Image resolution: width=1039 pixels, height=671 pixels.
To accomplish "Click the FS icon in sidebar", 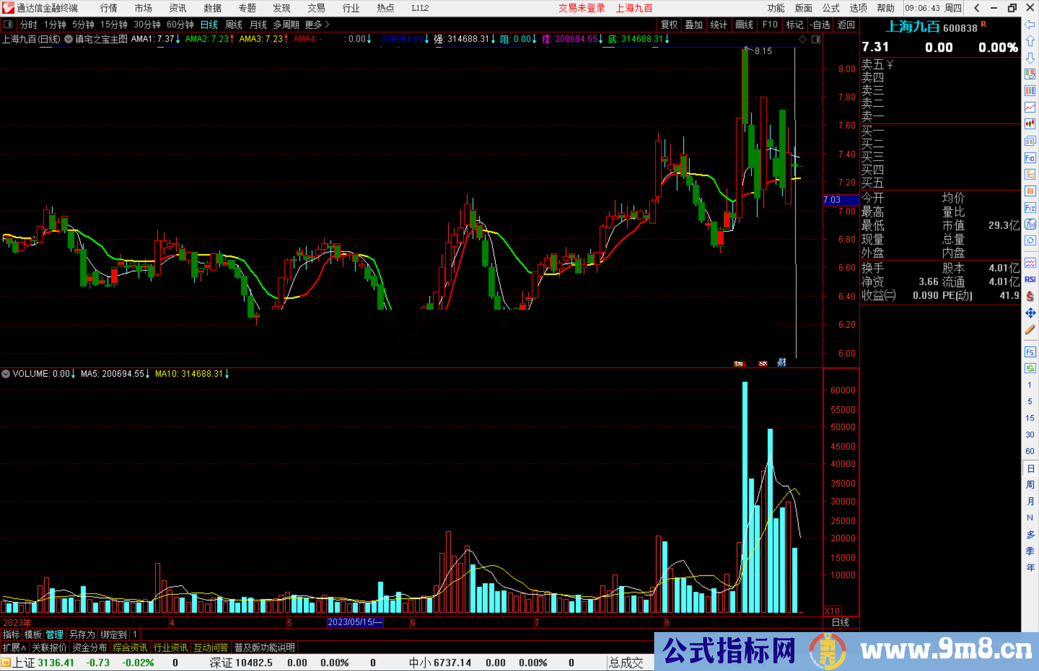I will 1030,352.
